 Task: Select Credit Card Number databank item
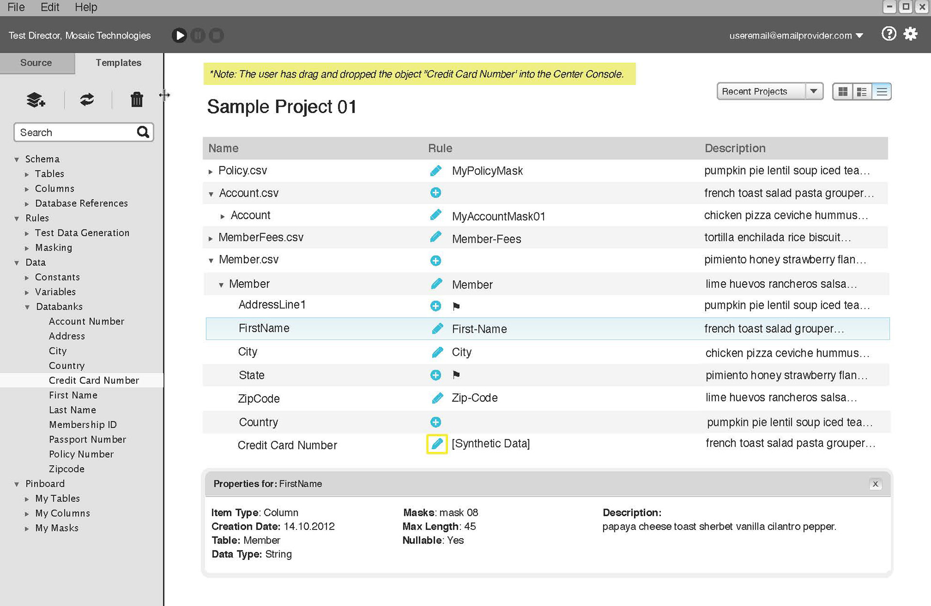pyautogui.click(x=94, y=380)
